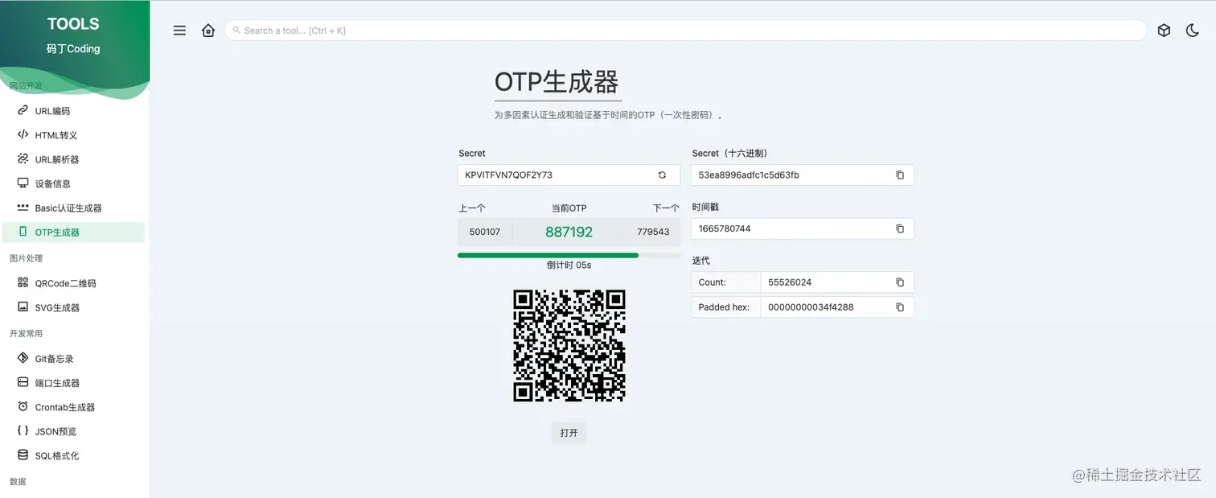Click the TOOLS logo title
Image resolution: width=1216 pixels, height=498 pixels.
73,24
